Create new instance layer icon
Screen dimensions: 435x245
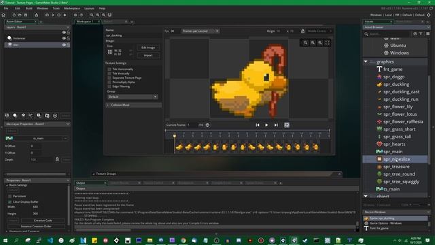[15, 116]
